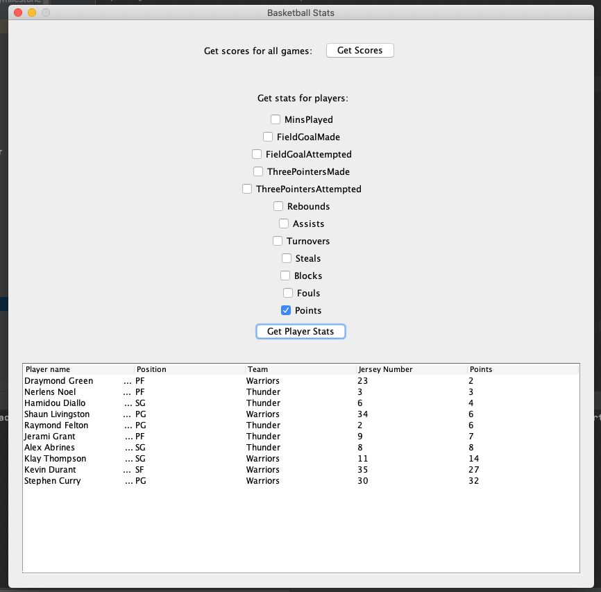Sort by Player name column header
601x592 pixels.
pyautogui.click(x=78, y=369)
